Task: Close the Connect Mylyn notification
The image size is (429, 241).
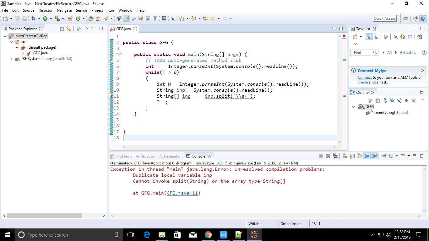Action: click(423, 71)
